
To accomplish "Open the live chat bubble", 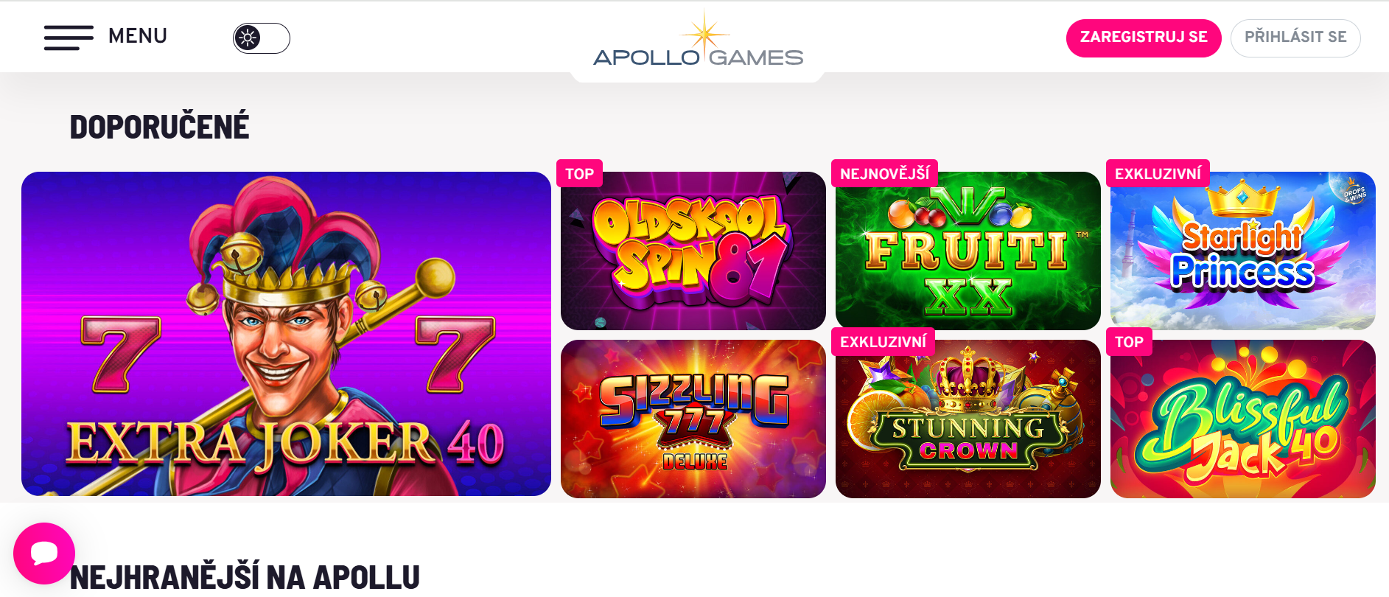I will (x=44, y=553).
